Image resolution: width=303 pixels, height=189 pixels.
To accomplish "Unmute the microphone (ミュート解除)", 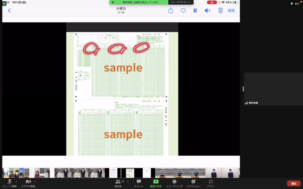I will pos(10,182).
